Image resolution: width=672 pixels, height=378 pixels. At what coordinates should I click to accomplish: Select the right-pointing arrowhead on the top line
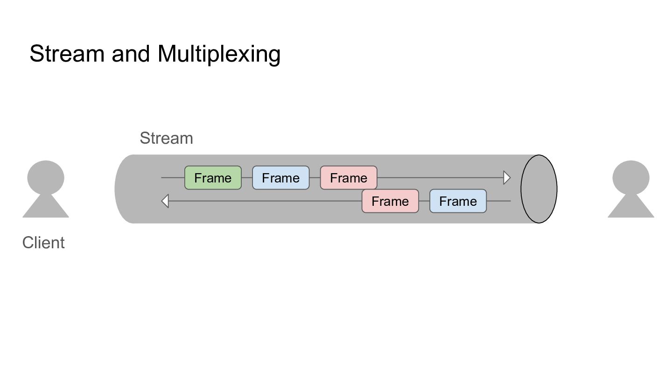point(507,178)
